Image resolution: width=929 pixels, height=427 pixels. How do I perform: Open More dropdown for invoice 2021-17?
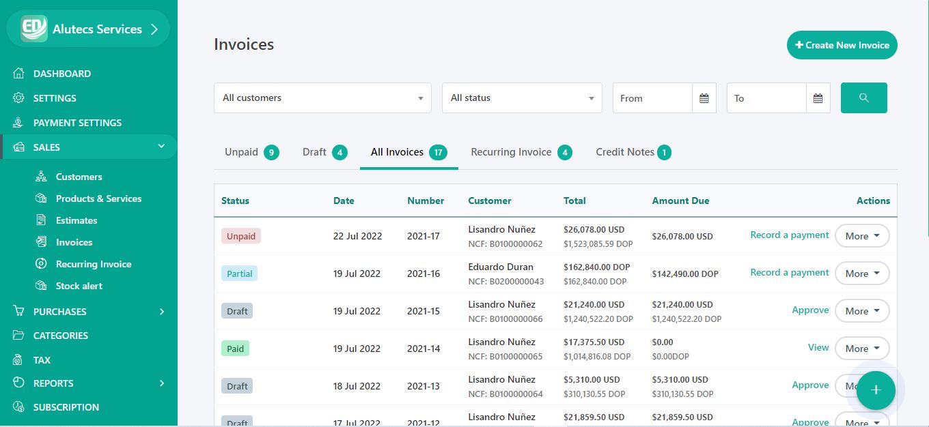(862, 236)
